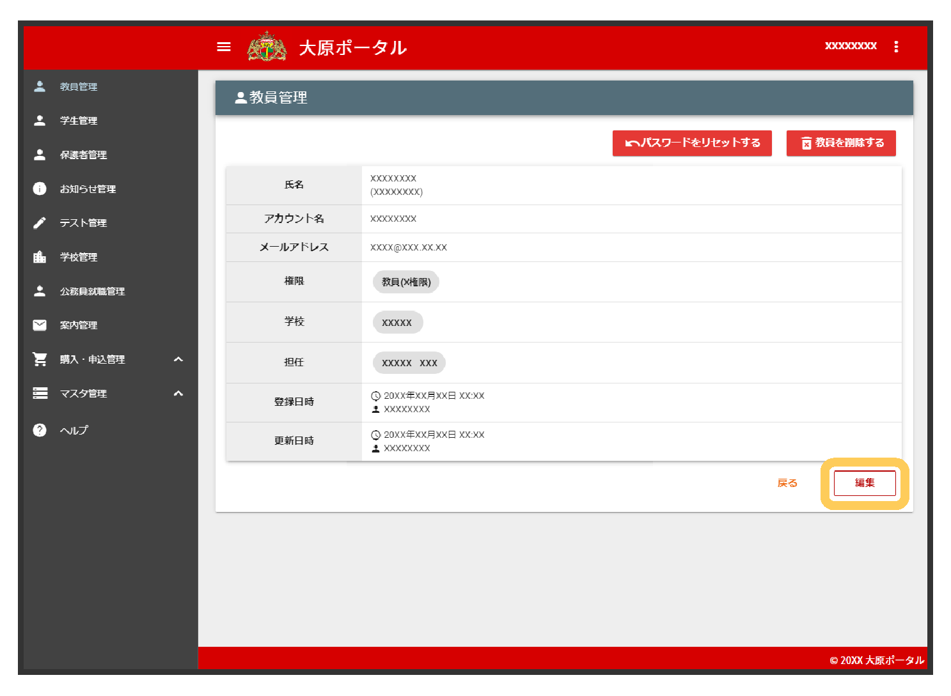Click the 案内管理 envelope icon
Viewport: 951px width, 696px height.
[40, 325]
